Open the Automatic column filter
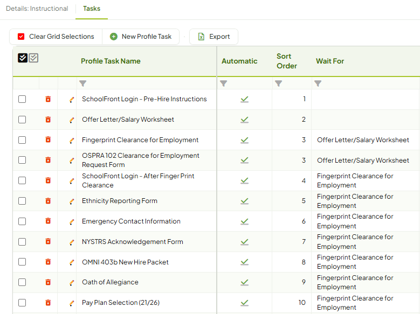420x314 pixels. point(223,83)
